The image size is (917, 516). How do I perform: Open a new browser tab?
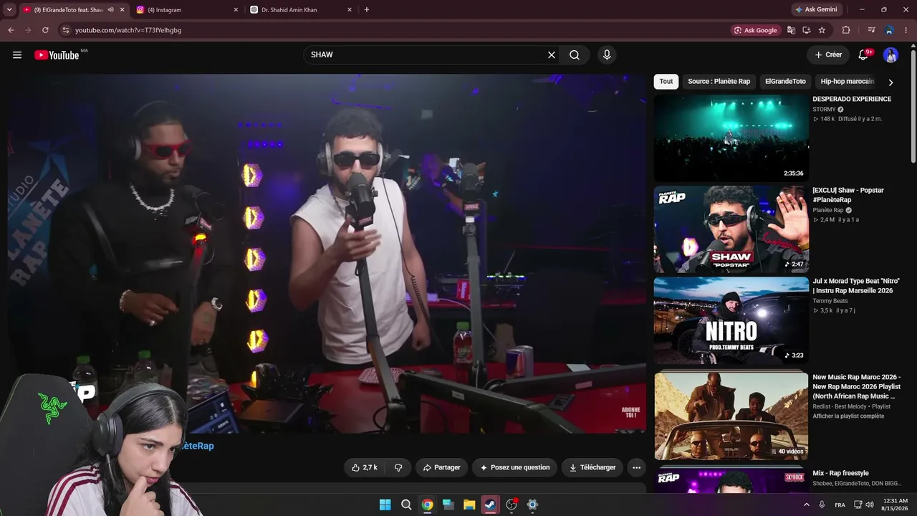tap(367, 10)
